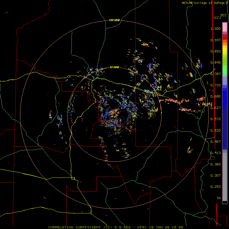The image size is (229, 229).
Task: Click the 0.680 legend value
Action: coord(216,96)
